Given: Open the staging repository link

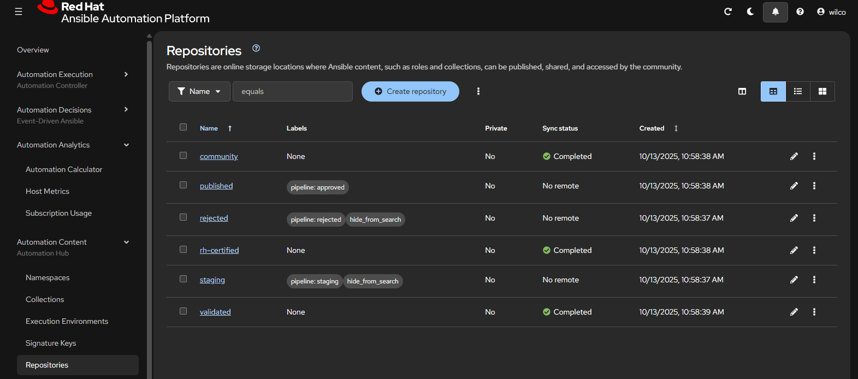Looking at the screenshot, I should (x=212, y=280).
